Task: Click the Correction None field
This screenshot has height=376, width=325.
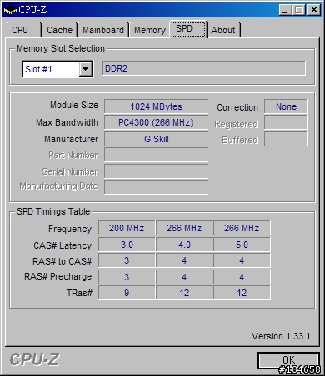Action: 286,106
